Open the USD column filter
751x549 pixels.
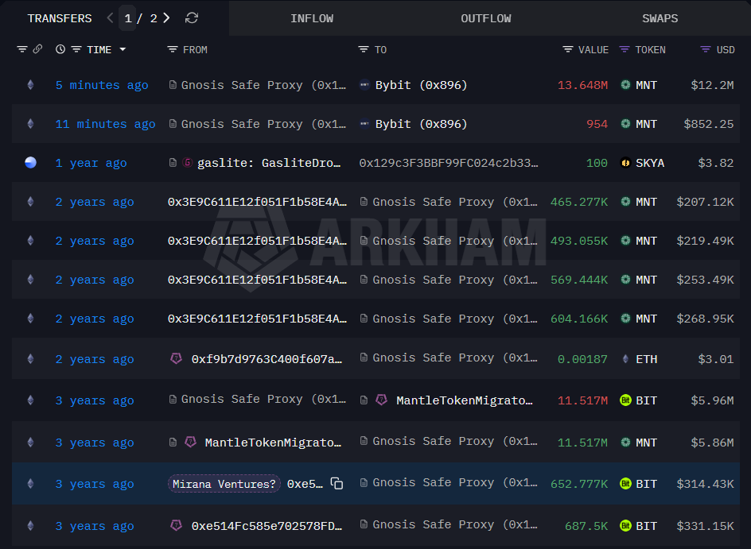706,49
